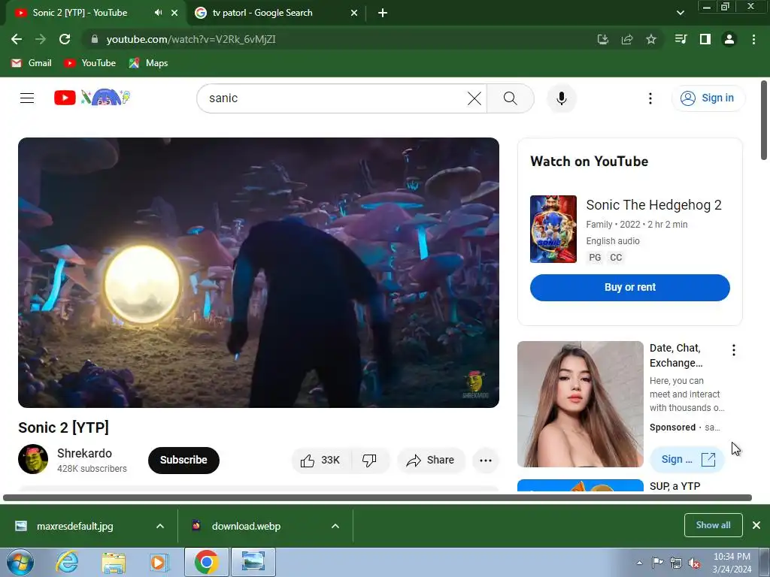
Task: Open the Gmail bookmark
Action: click(x=32, y=63)
